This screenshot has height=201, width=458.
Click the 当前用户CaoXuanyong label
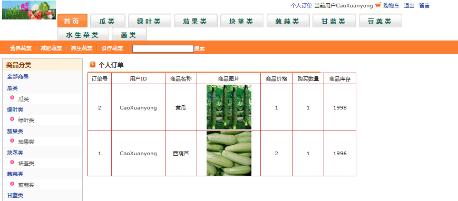pyautogui.click(x=344, y=6)
